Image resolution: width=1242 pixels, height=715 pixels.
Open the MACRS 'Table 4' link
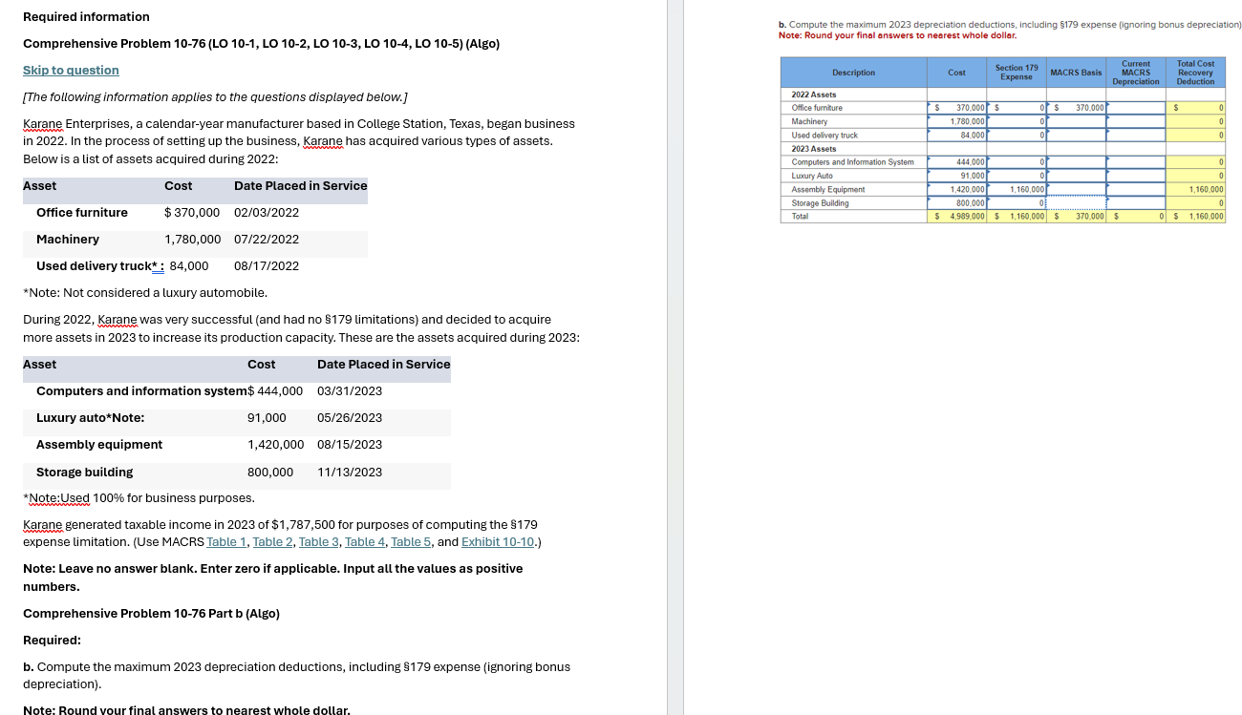click(x=366, y=542)
